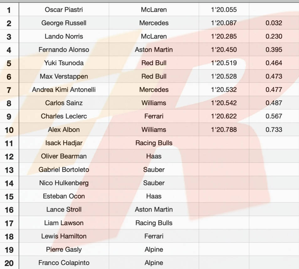Select George Russell's lap time 1'20.087
The height and width of the screenshot is (269, 299).
(x=224, y=23)
